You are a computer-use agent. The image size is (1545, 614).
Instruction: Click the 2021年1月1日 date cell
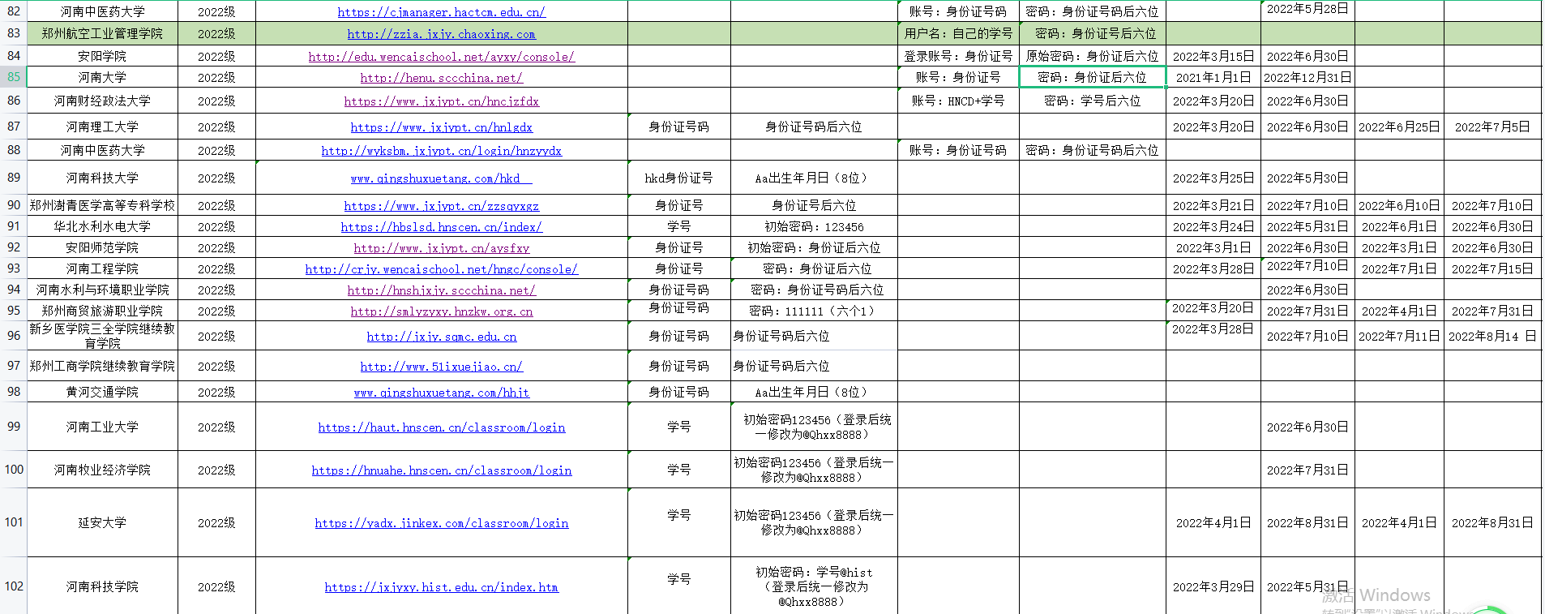coord(1213,78)
